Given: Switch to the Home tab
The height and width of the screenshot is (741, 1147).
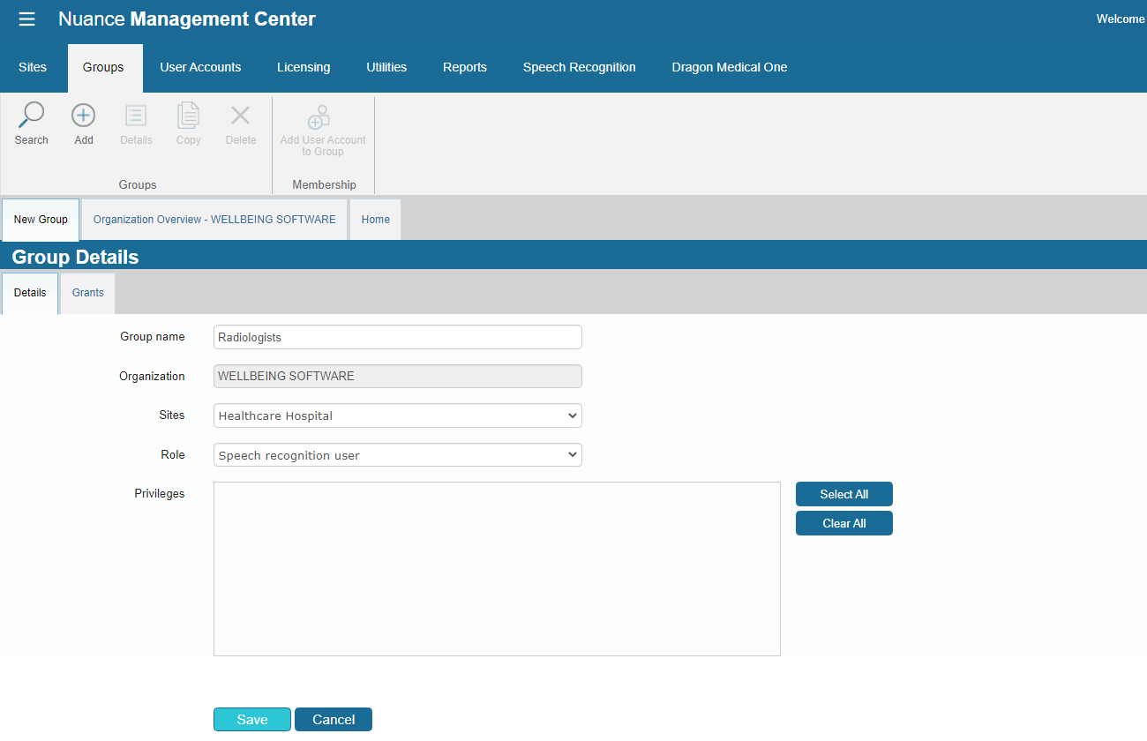Looking at the screenshot, I should [375, 220].
